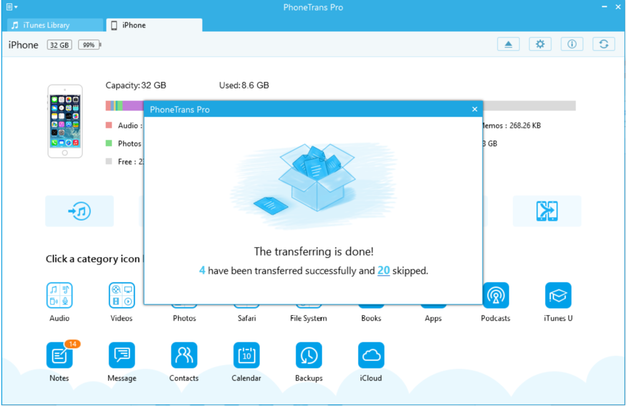Click the 20 skipped items link
626x406 pixels.
tap(383, 271)
